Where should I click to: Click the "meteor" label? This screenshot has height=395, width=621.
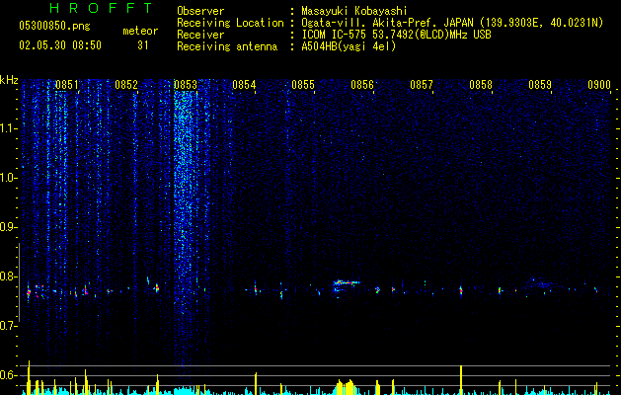click(x=140, y=31)
